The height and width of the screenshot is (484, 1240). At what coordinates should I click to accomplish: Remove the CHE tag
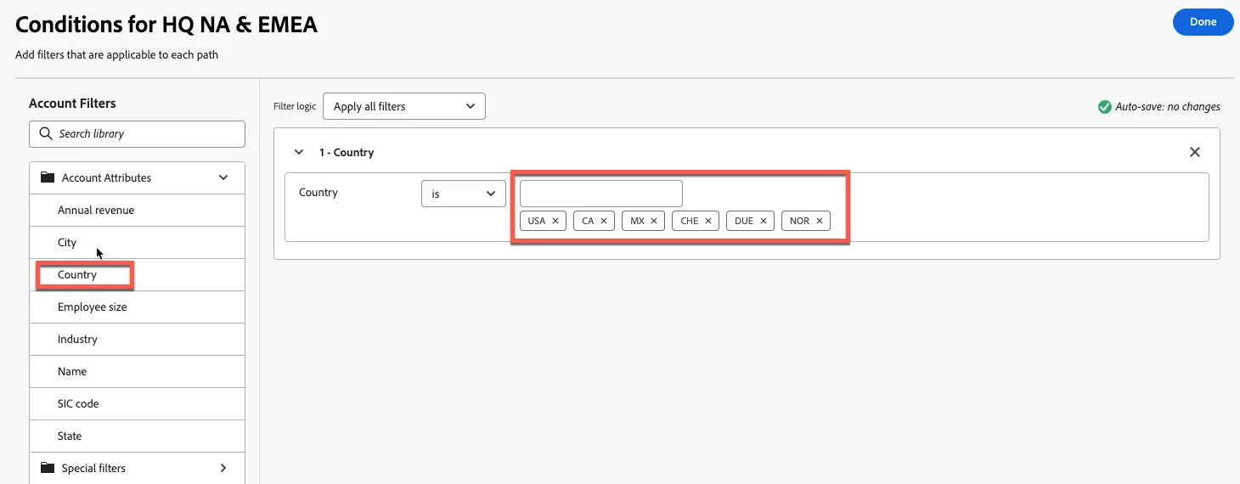click(x=708, y=221)
